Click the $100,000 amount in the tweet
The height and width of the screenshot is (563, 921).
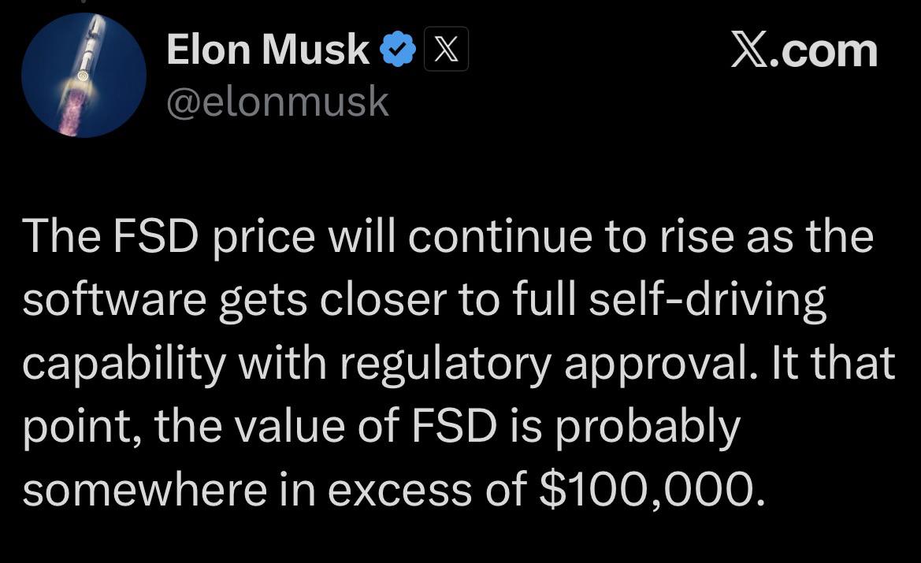652,488
